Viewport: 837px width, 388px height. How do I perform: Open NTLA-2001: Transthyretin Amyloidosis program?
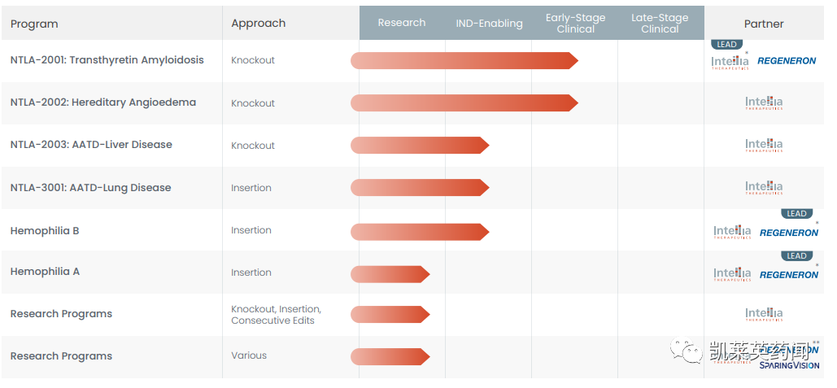point(107,60)
